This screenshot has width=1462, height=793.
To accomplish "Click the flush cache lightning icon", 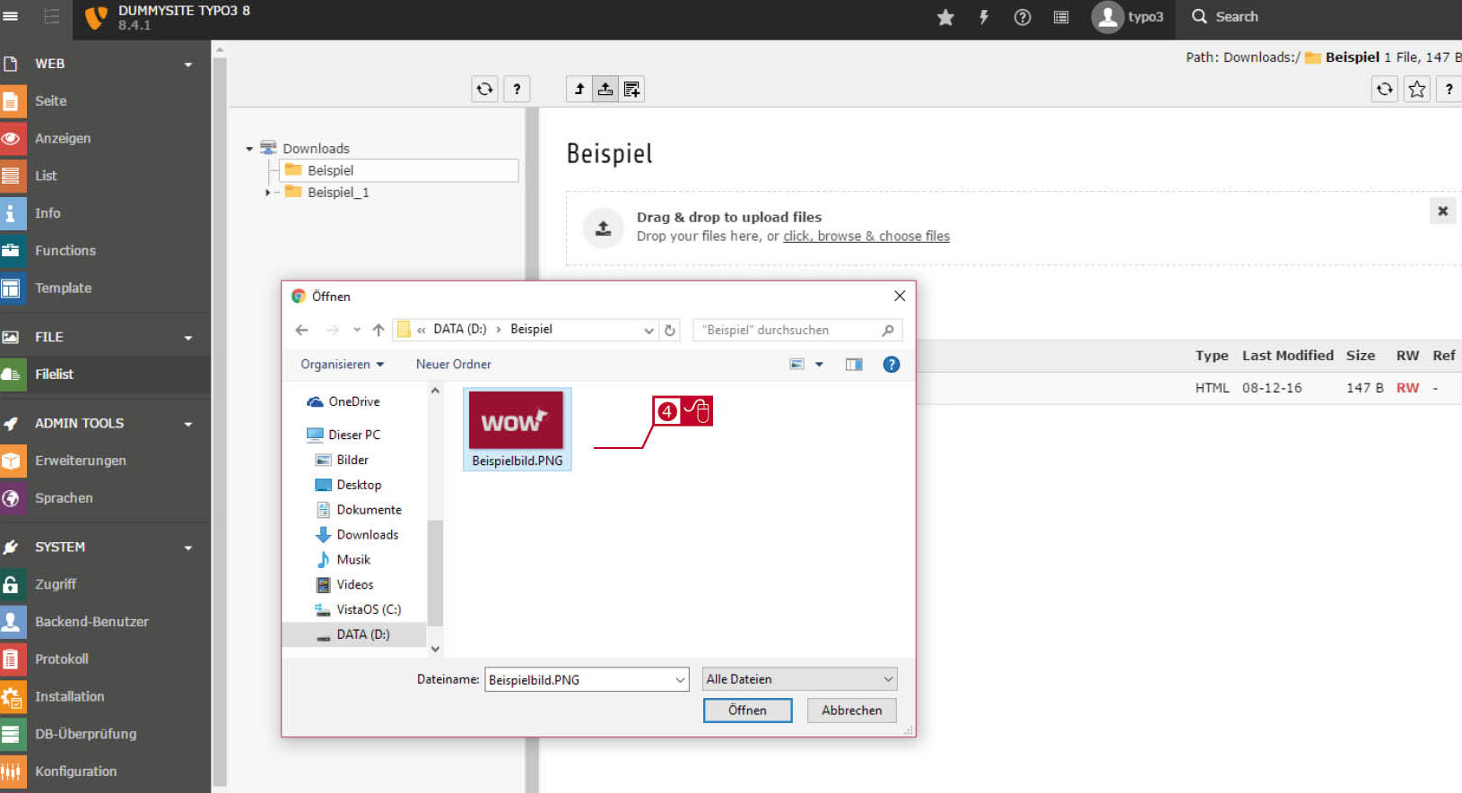I will pos(984,17).
